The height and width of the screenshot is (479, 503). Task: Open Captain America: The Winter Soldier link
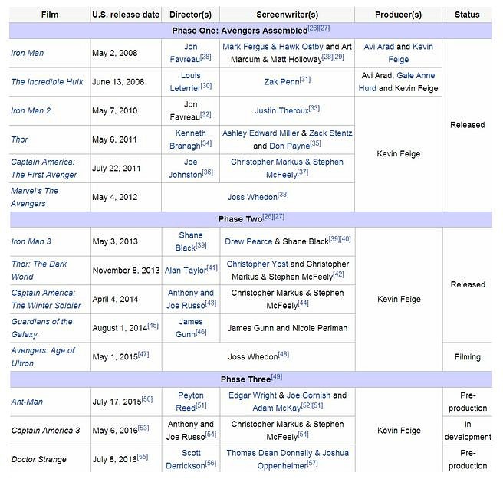click(x=46, y=299)
